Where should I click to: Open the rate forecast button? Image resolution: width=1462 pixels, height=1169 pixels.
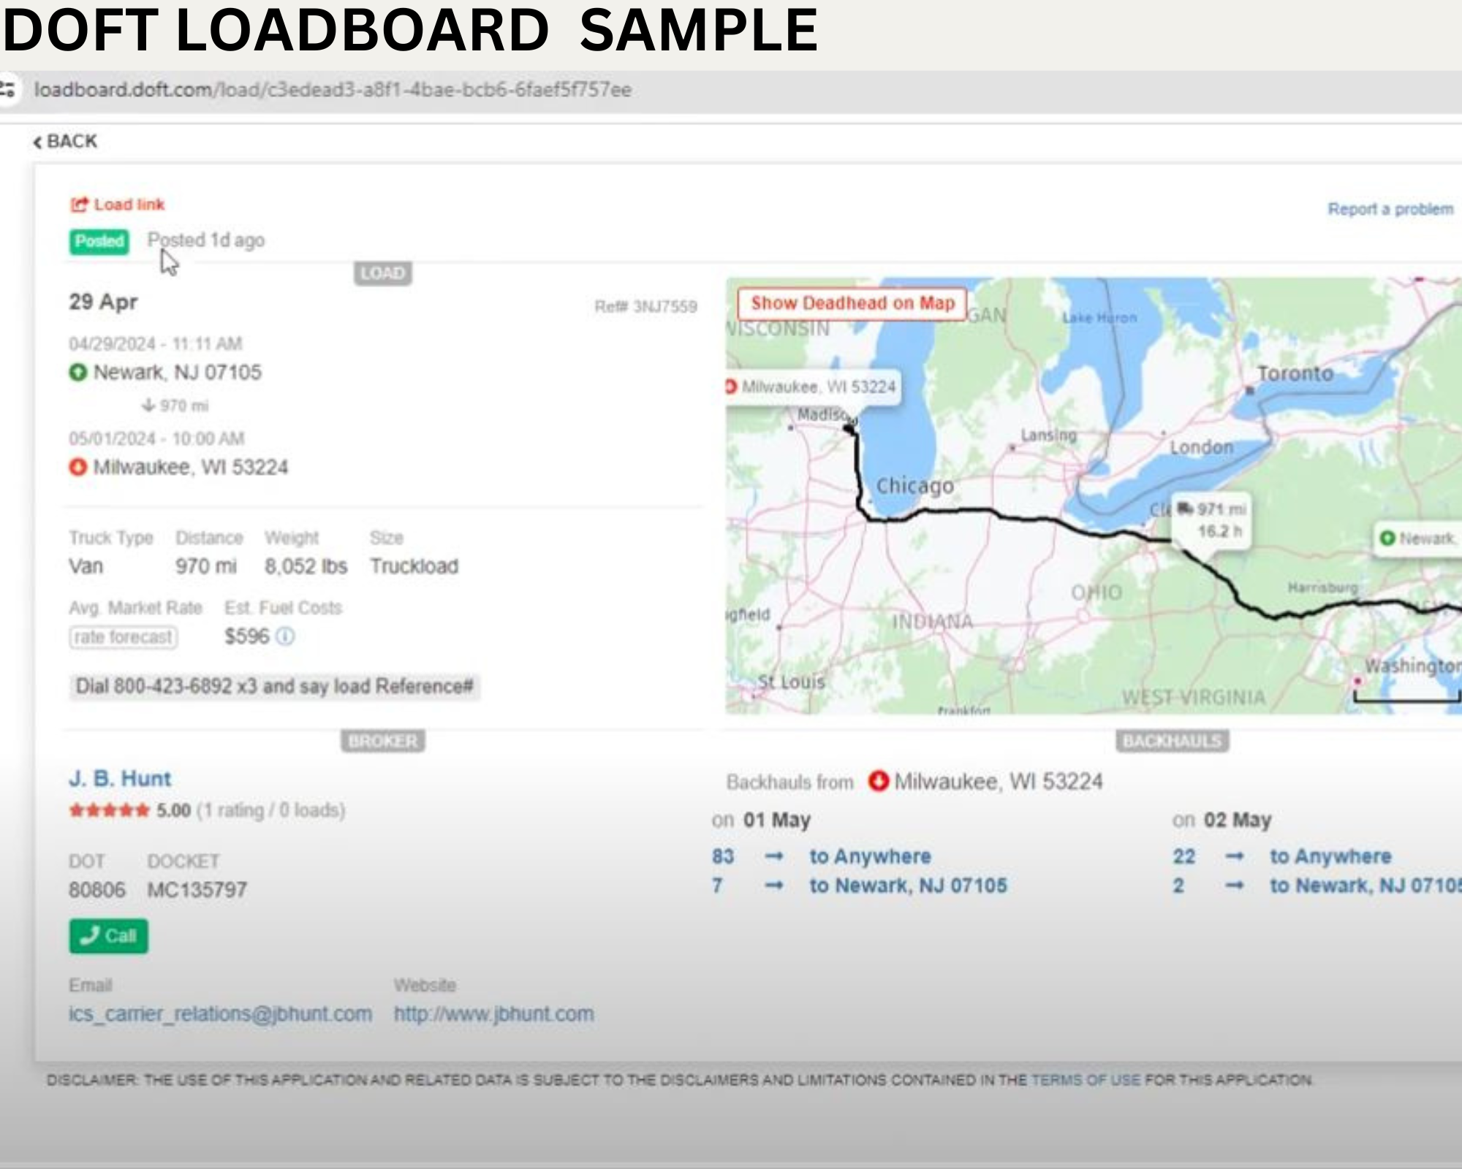(x=124, y=637)
